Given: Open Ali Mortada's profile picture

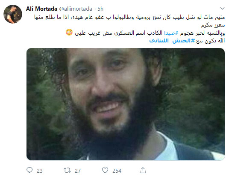Looking at the screenshot, I should 13,14.
